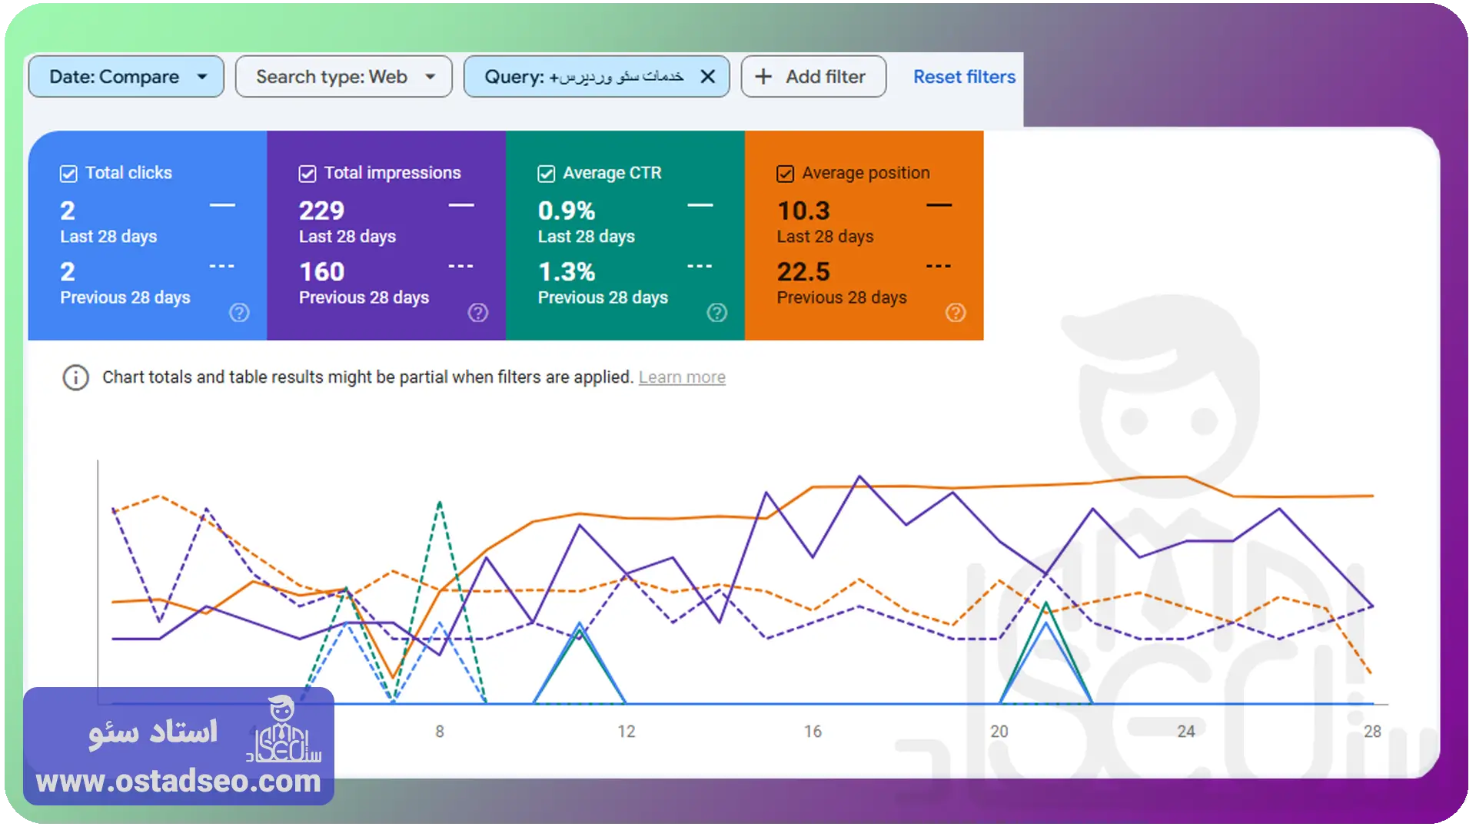
Task: Open the Query filter chip
Action: pyautogui.click(x=583, y=77)
